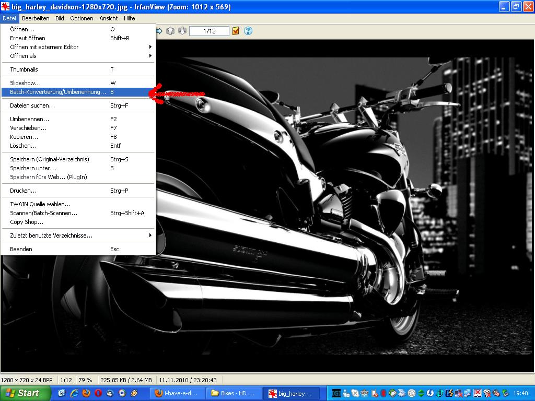
Task: Launch Firefox from the quick launch bar
Action: tap(86, 393)
